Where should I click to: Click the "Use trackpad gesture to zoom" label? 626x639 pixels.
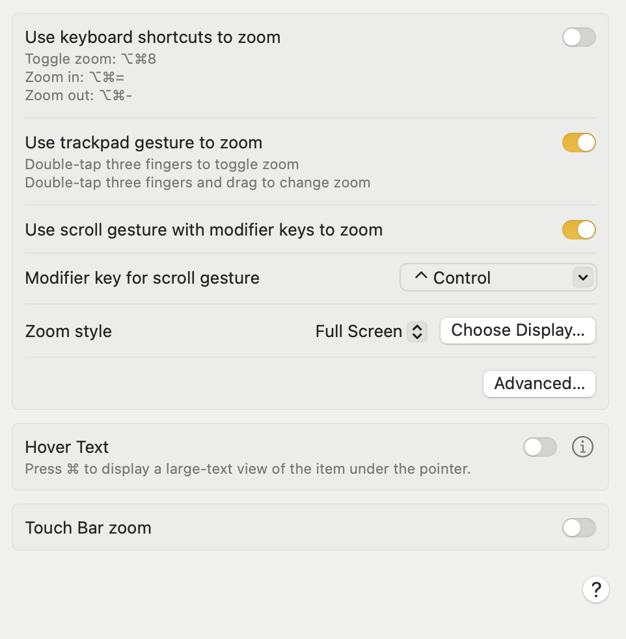[144, 143]
